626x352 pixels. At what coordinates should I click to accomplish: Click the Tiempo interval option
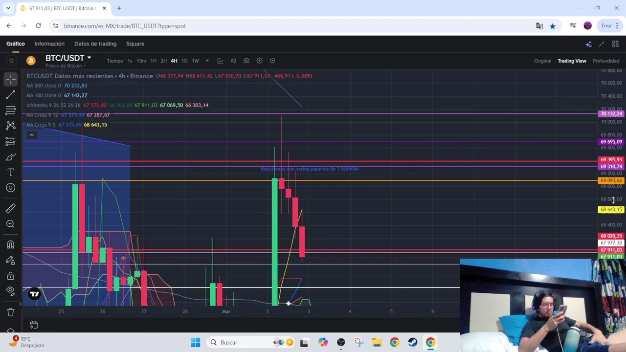[115, 61]
